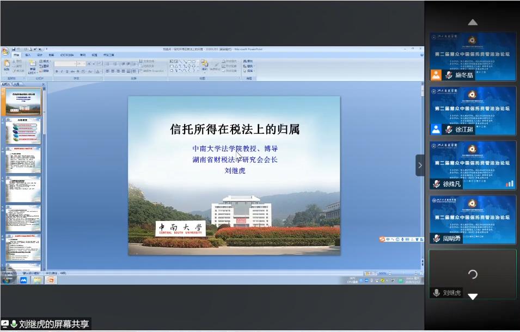Click the next slide arrow on canvas edge

pos(419,164)
